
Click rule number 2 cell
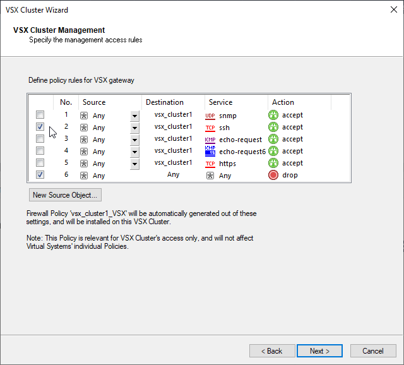pos(66,126)
